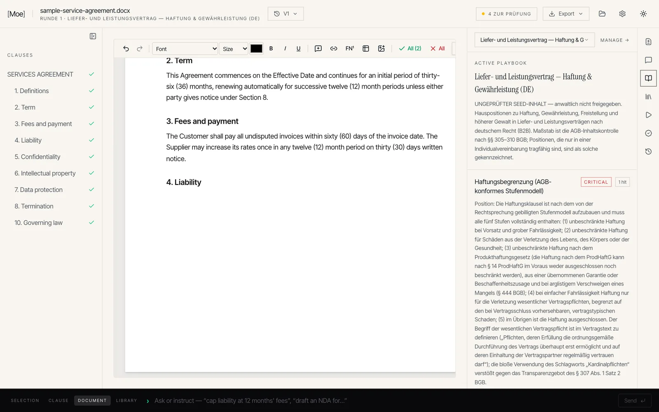Open the comments panel in right rail
This screenshot has height=412, width=659.
[648, 60]
